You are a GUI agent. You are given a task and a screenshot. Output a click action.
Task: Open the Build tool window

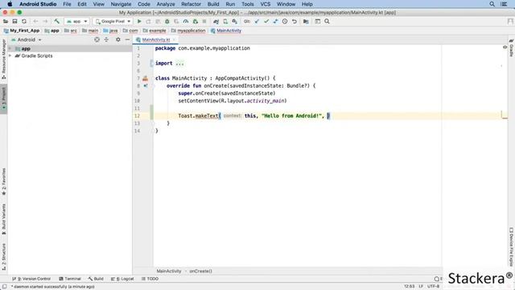(96, 279)
